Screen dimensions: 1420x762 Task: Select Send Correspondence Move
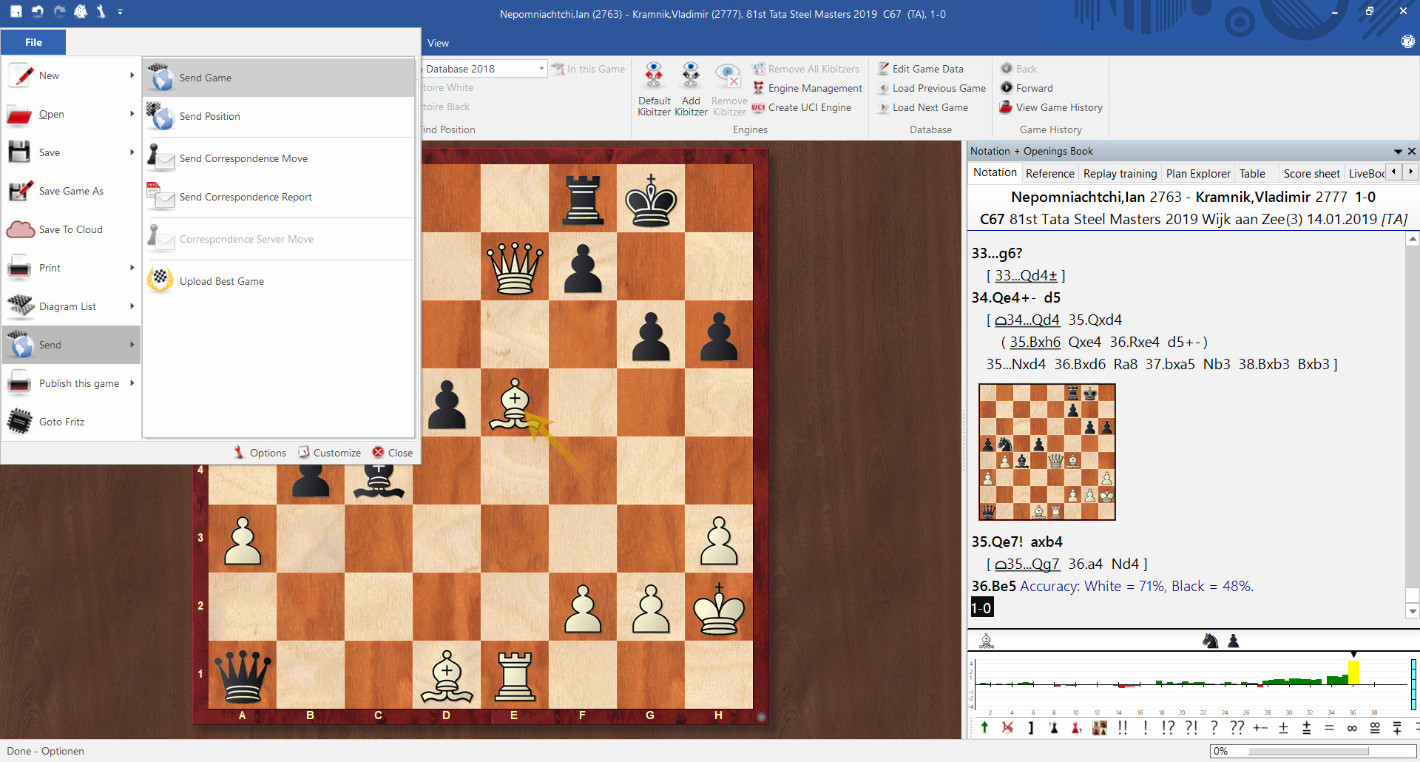[278, 158]
